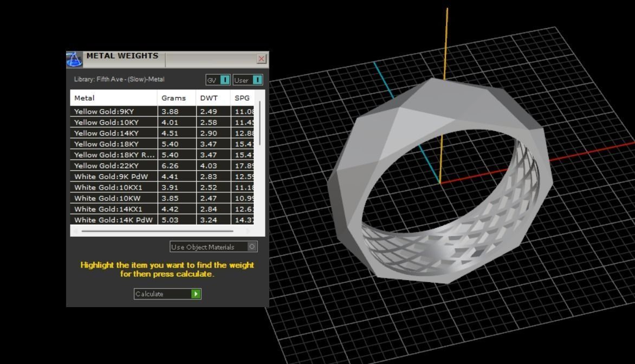Sort by the DWT column header

[x=213, y=98]
